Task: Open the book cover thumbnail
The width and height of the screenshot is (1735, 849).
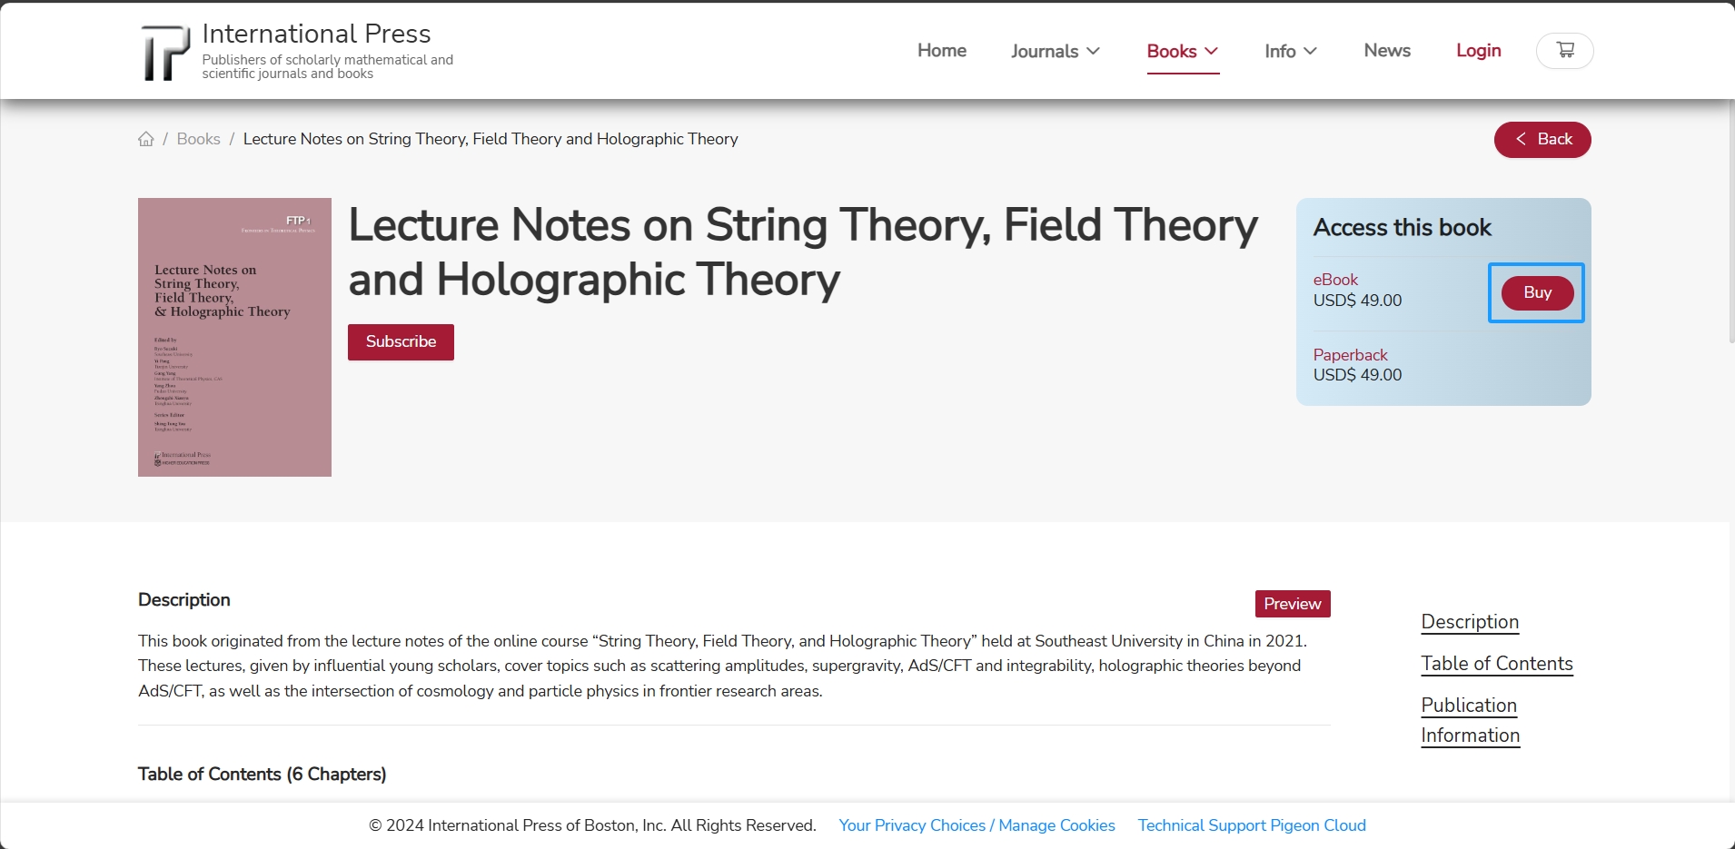Action: 234,337
